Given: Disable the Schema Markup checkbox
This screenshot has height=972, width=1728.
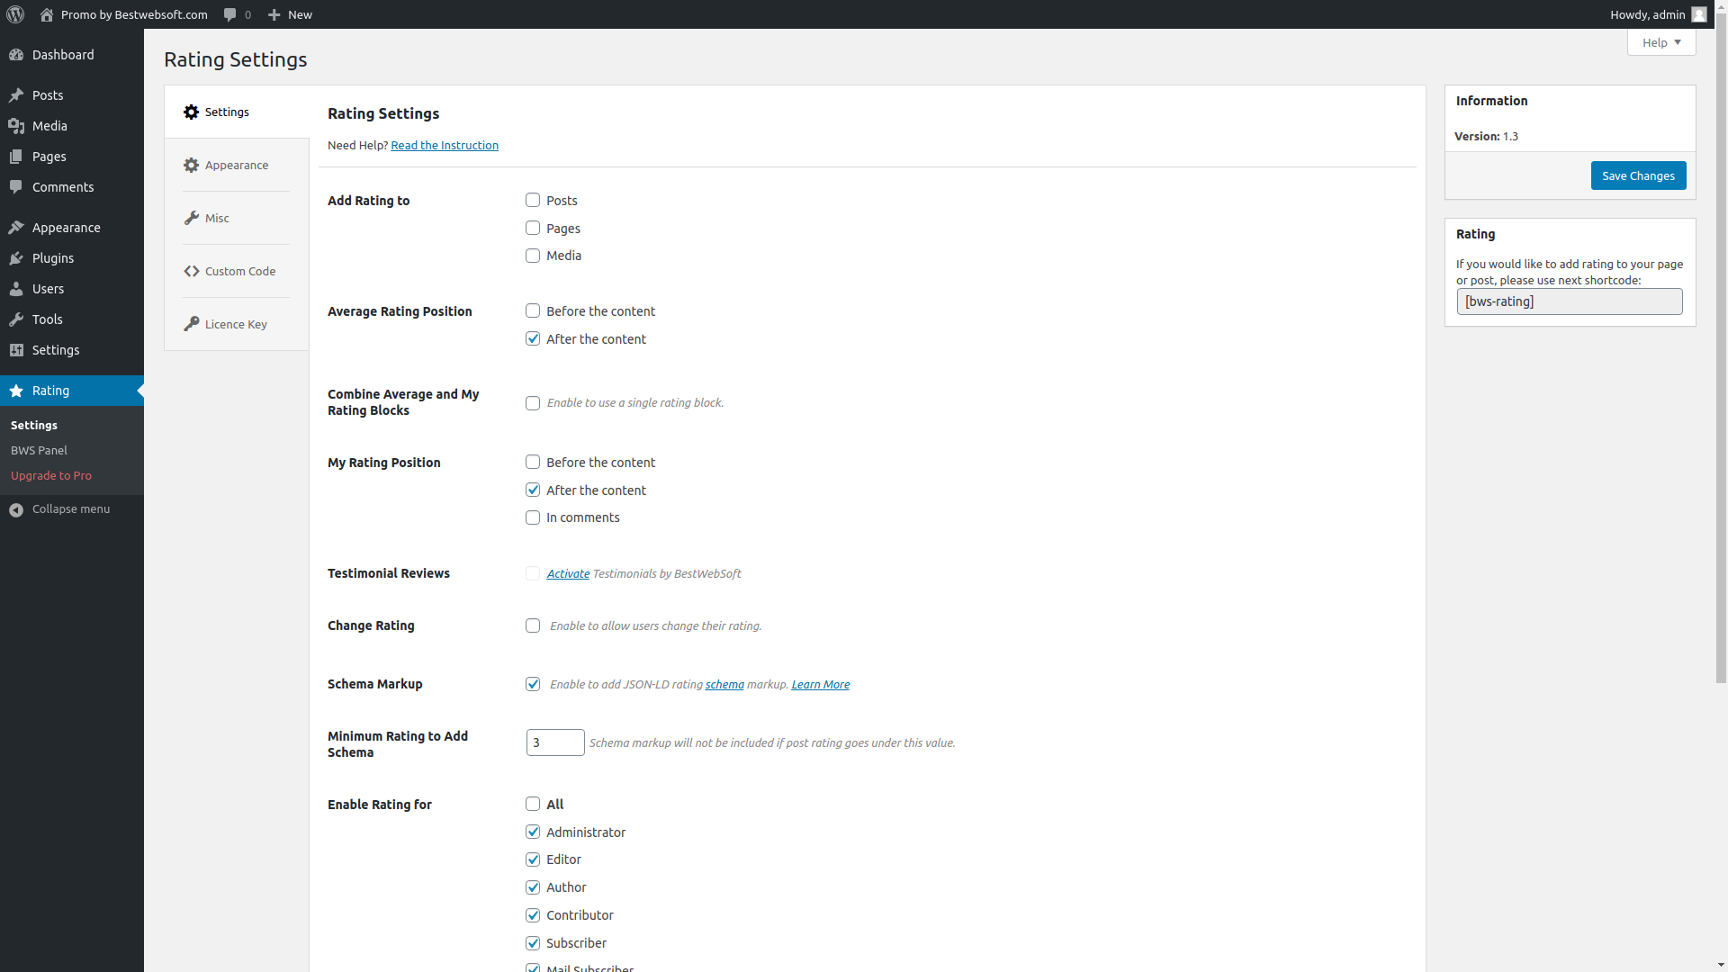Looking at the screenshot, I should point(533,684).
